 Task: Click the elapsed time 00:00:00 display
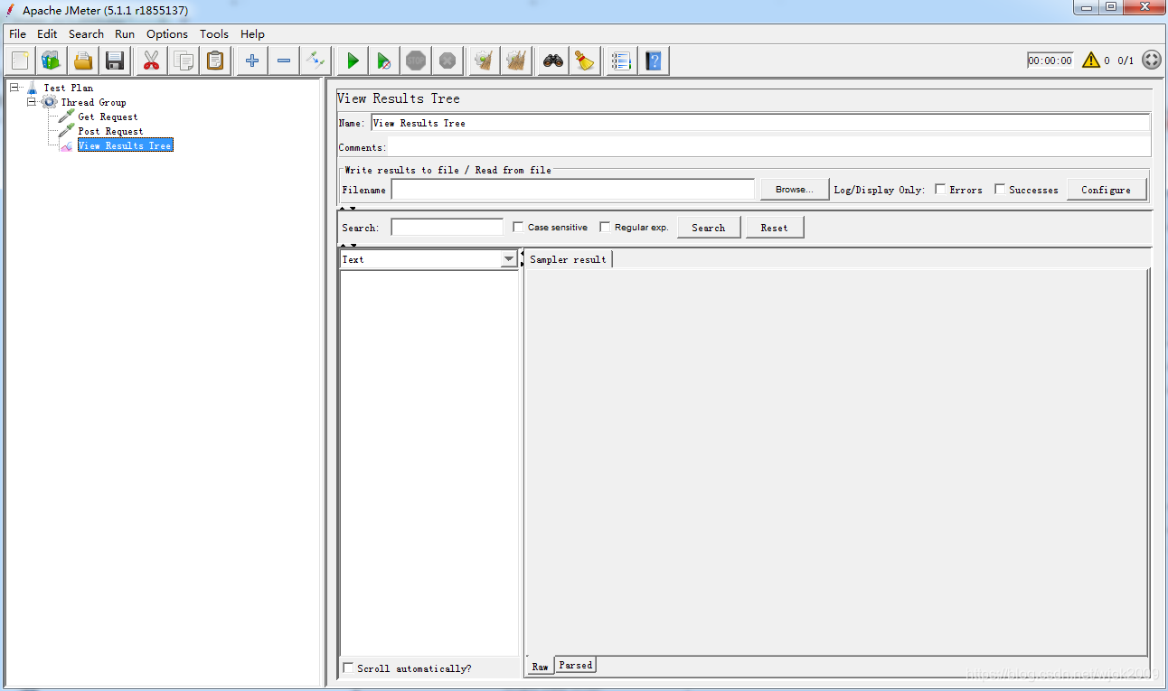coord(1050,61)
